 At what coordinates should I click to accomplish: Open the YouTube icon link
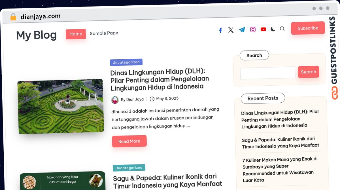tap(263, 29)
